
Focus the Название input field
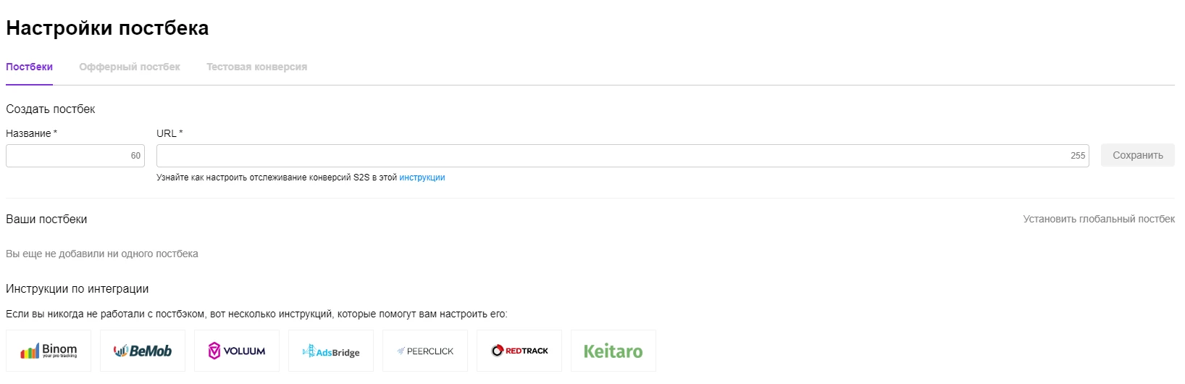tap(75, 156)
